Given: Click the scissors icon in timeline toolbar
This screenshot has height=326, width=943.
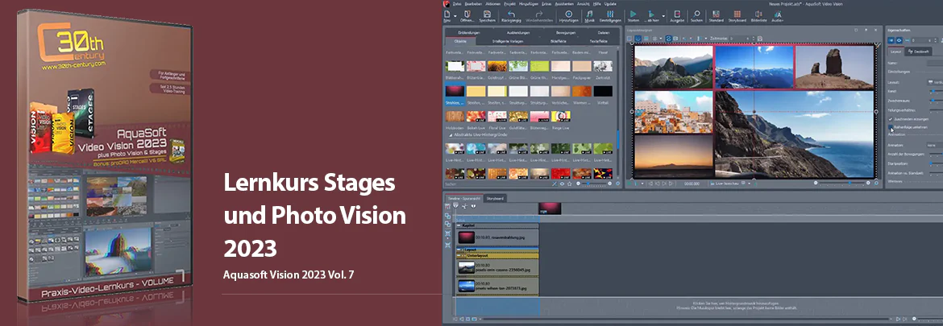Looking at the screenshot, I should (x=464, y=206).
